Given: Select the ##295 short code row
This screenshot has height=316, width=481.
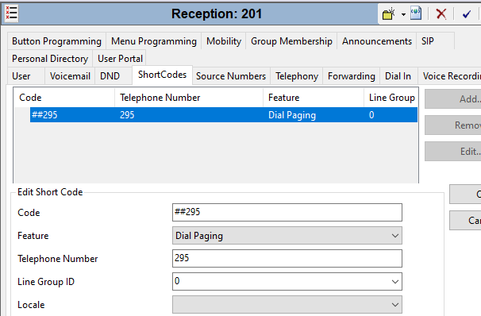Looking at the screenshot, I should [x=224, y=115].
